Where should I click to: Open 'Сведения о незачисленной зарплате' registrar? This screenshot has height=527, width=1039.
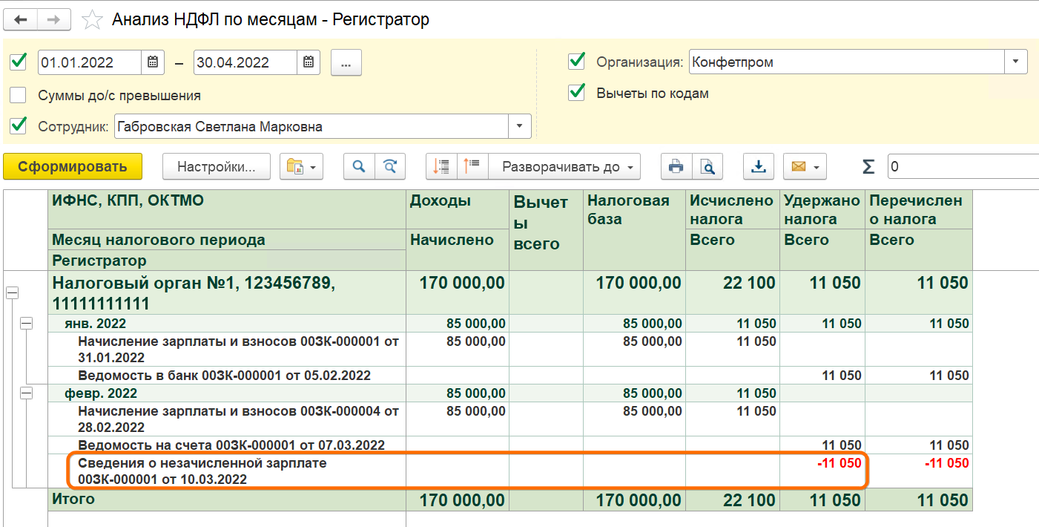pos(227,471)
